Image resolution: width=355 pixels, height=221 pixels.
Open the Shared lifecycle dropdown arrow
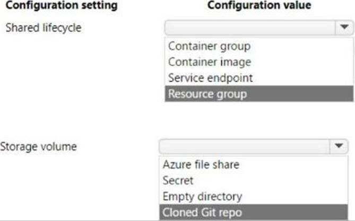tap(344, 28)
